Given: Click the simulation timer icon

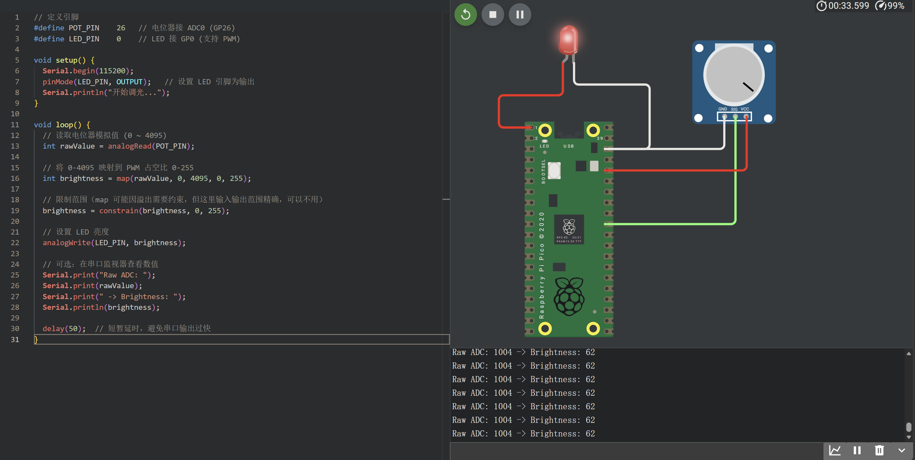Looking at the screenshot, I should click(x=821, y=6).
